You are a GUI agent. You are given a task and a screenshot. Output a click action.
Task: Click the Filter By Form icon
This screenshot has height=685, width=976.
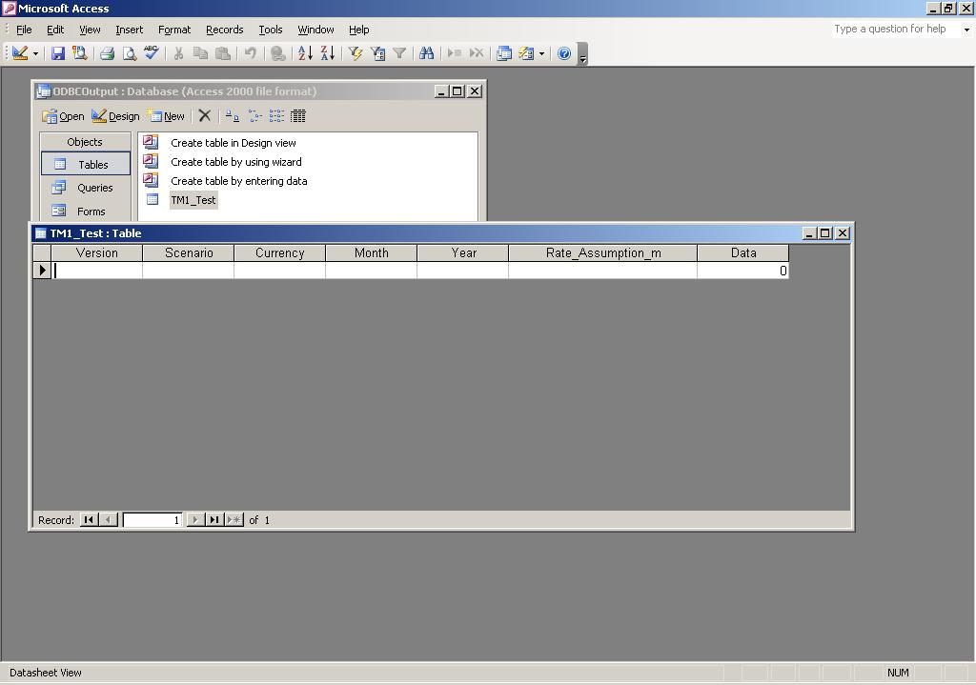pos(377,53)
